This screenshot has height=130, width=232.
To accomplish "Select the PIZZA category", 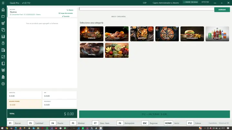I will 167,34.
